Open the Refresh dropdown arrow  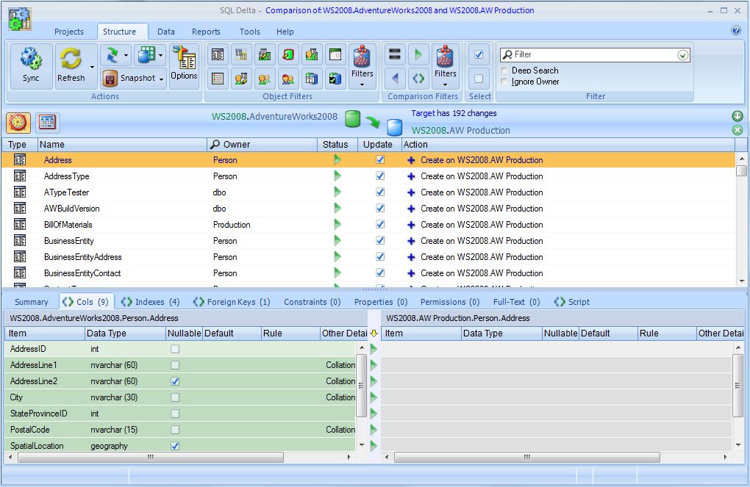pyautogui.click(x=92, y=68)
